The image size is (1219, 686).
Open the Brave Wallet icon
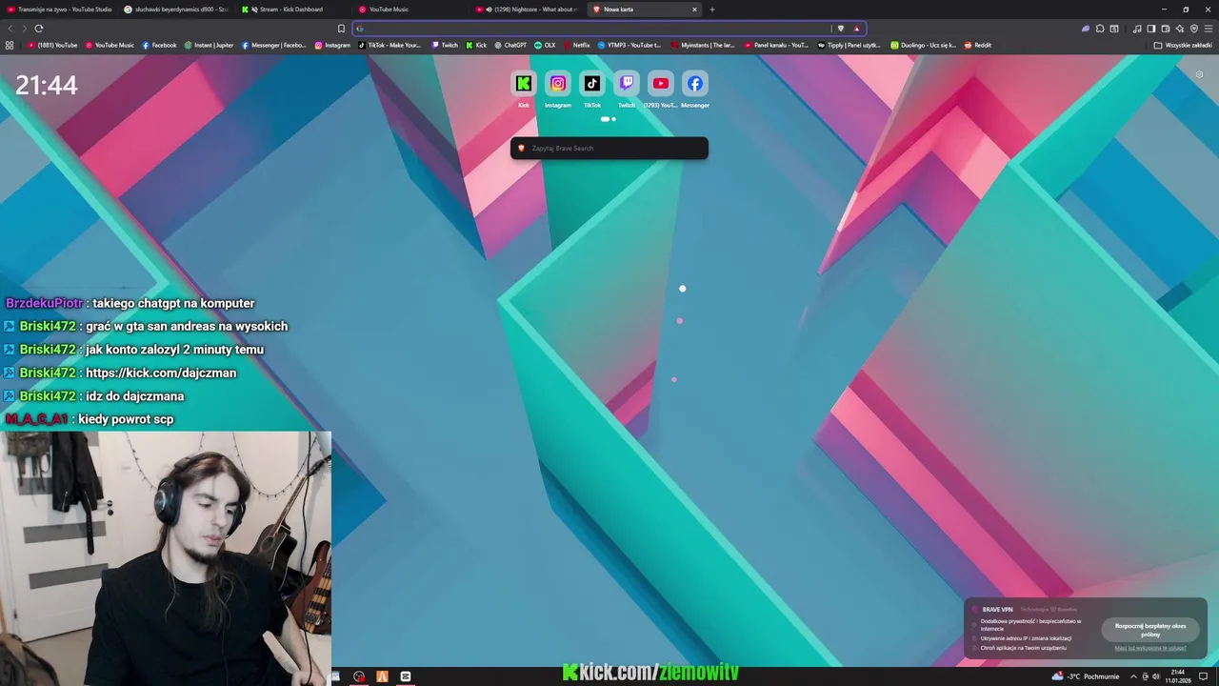[x=1166, y=29]
